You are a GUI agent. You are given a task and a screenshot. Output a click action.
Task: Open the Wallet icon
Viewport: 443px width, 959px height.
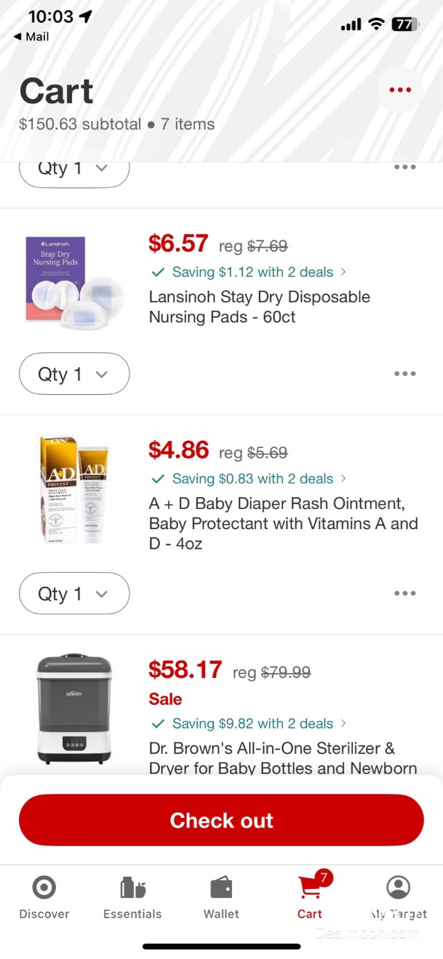pyautogui.click(x=221, y=888)
